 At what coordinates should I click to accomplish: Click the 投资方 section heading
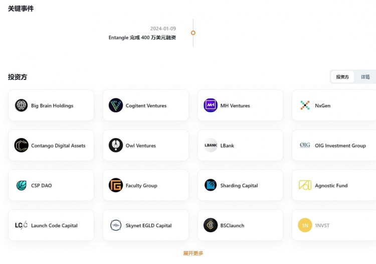click(18, 77)
